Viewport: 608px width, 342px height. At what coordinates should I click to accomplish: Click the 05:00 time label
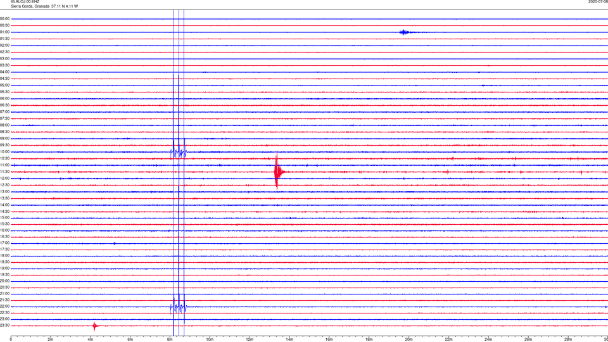(5, 85)
